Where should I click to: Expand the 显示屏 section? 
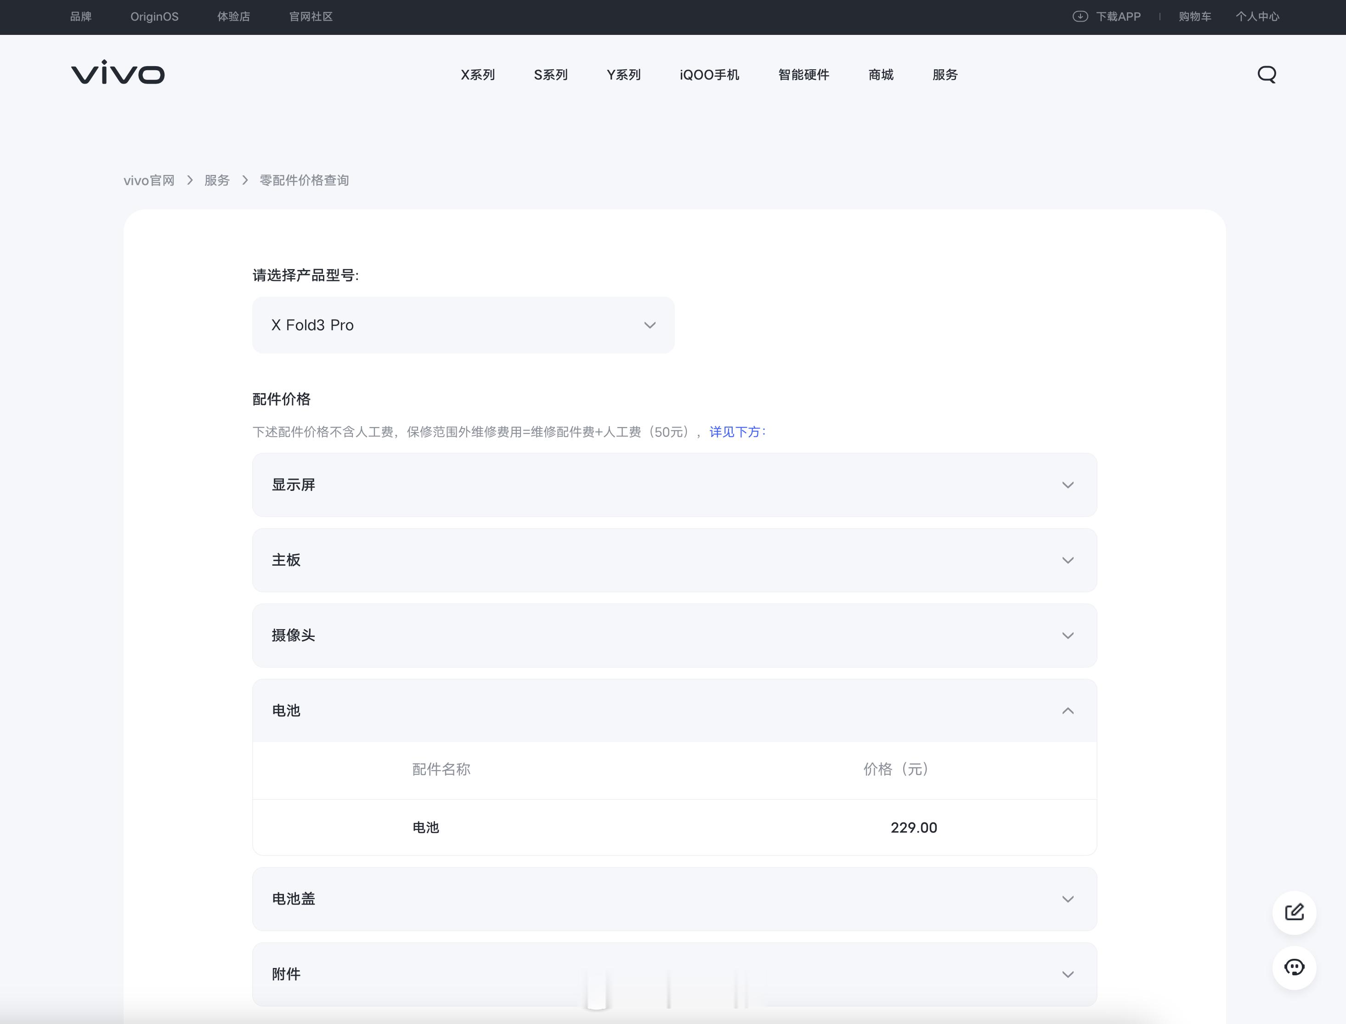tap(674, 484)
